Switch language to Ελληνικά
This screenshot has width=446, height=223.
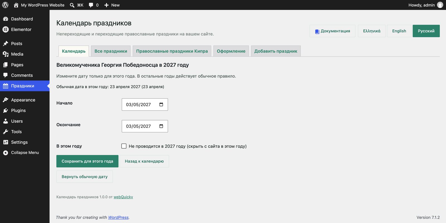(372, 31)
